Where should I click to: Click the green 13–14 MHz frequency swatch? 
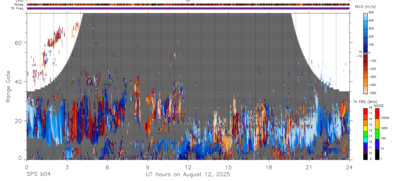(x=365, y=134)
